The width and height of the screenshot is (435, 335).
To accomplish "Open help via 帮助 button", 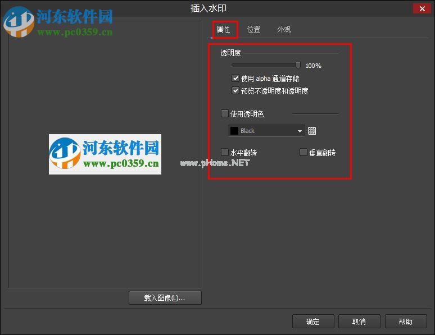I will [x=406, y=322].
